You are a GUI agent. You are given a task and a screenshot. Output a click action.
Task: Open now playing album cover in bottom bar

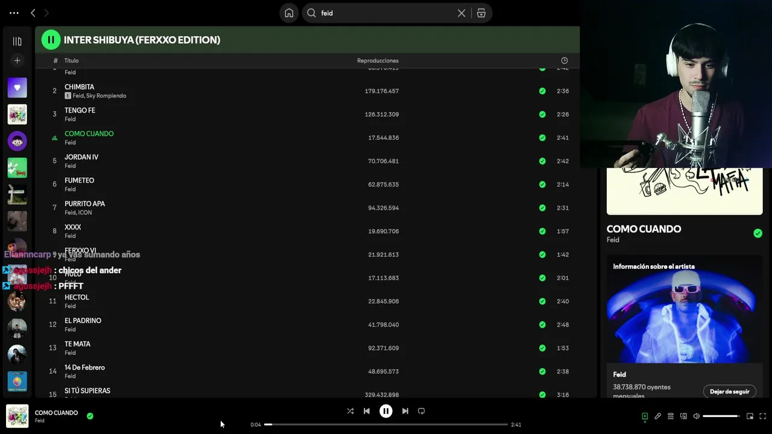tap(17, 416)
